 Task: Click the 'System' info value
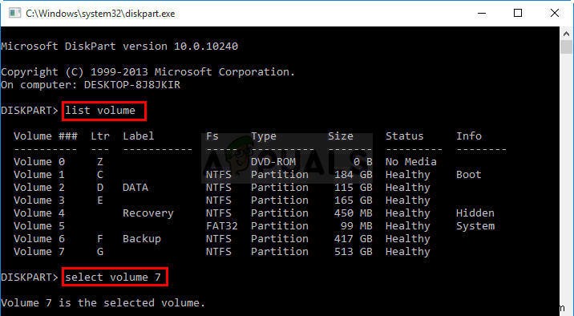475,226
